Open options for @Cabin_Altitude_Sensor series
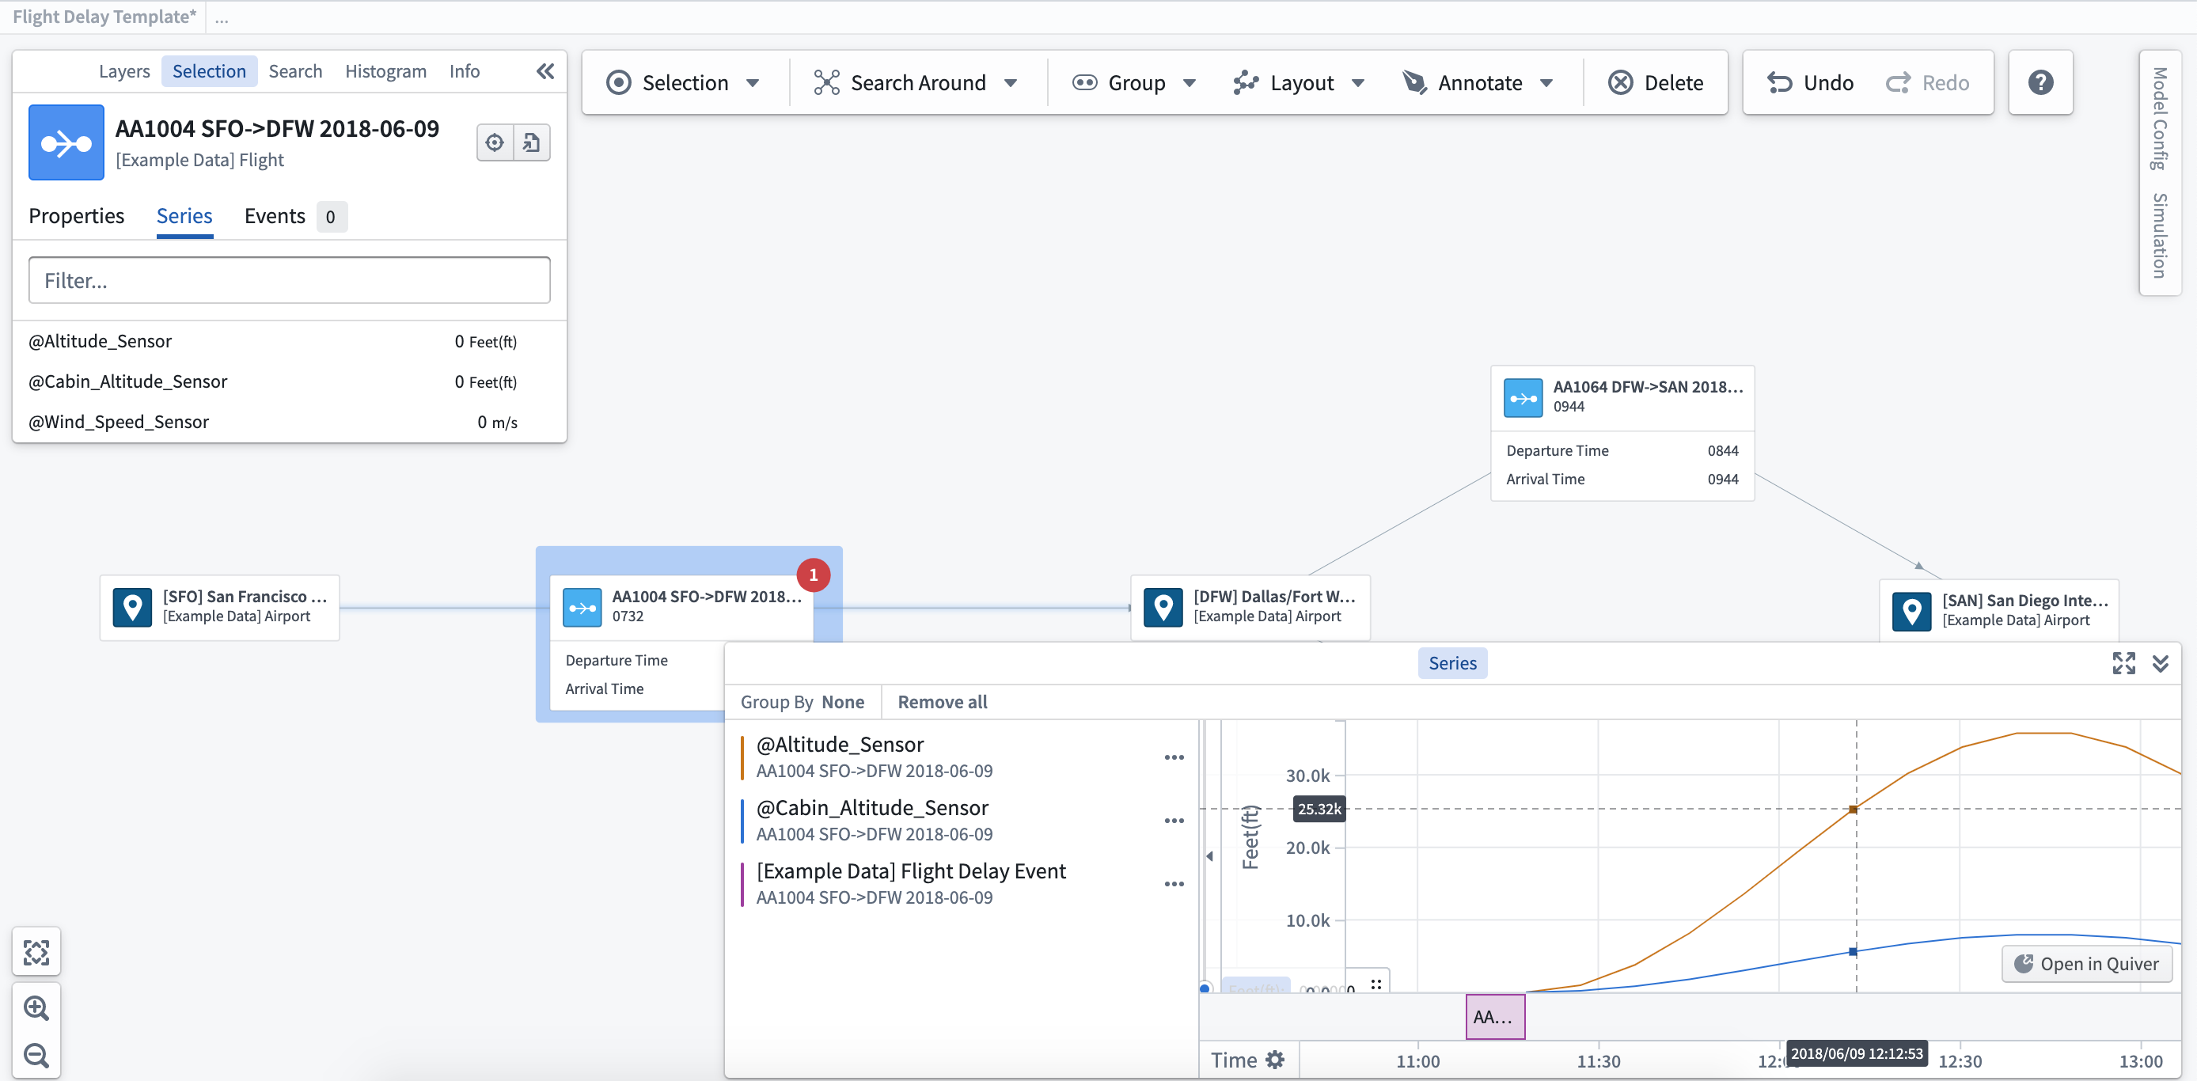2197x1081 pixels. (x=1174, y=820)
